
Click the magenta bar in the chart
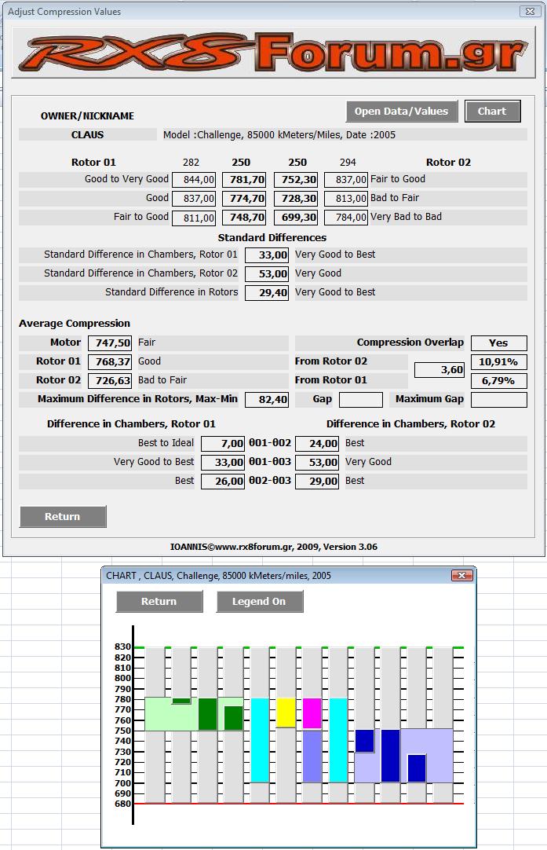[312, 713]
